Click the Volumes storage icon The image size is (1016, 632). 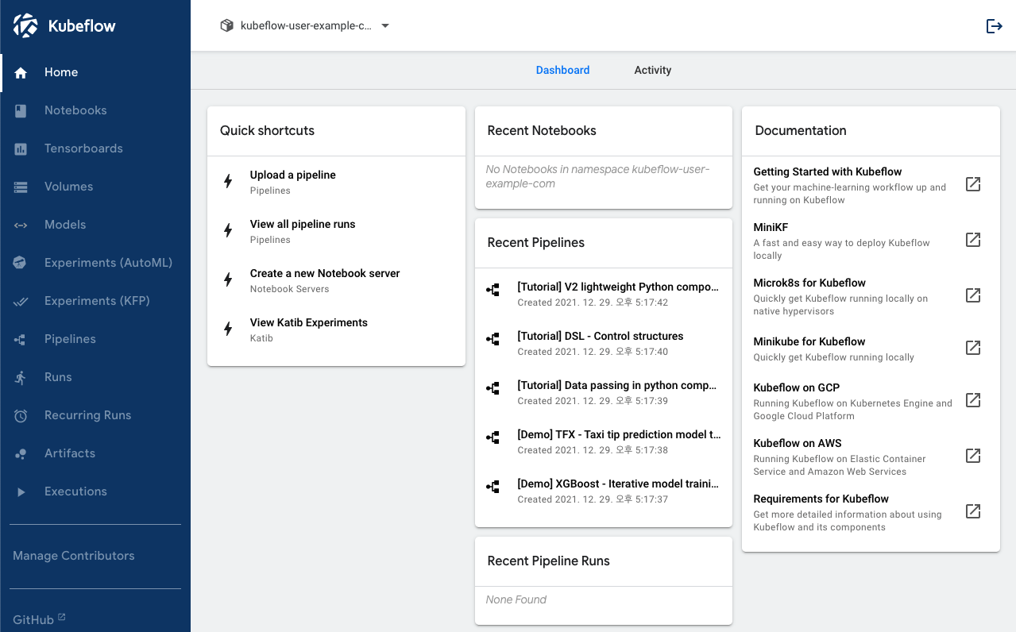click(x=21, y=187)
